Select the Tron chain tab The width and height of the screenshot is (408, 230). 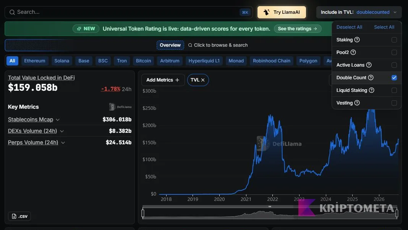[x=122, y=61]
